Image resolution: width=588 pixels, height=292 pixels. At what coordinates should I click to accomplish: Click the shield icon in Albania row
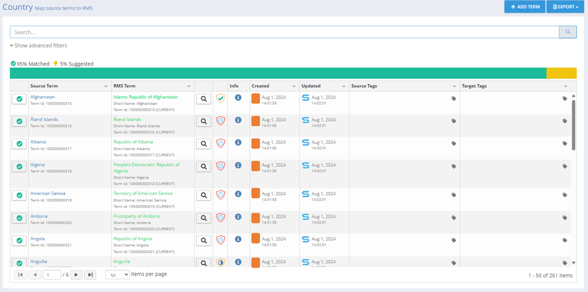click(221, 143)
